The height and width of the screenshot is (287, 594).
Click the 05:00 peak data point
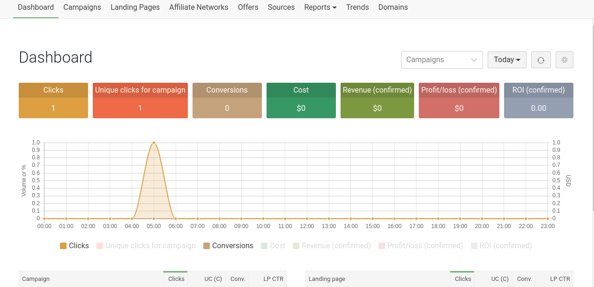(154, 143)
